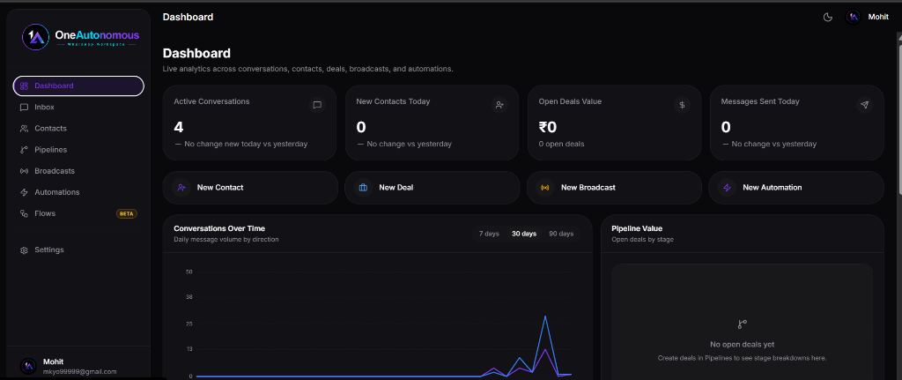Viewport: 902px width, 380px height.
Task: Click the '50' y-axis label on chart
Action: pos(189,272)
